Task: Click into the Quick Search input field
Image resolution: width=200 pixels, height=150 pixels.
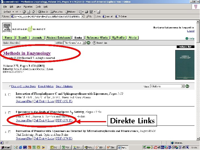Action: (x=37, y=43)
